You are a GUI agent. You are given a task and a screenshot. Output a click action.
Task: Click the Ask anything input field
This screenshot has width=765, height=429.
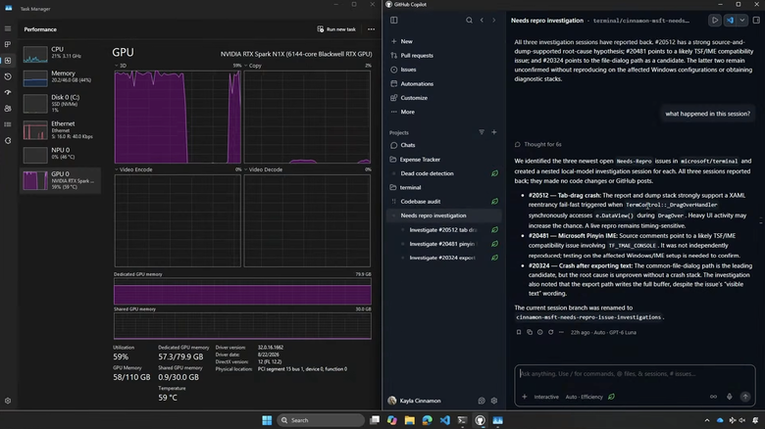(635, 374)
